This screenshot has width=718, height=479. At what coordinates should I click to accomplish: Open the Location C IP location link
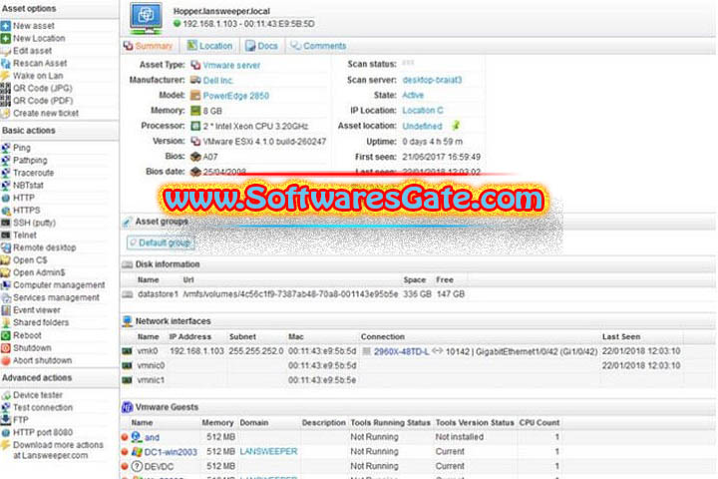[x=423, y=110]
